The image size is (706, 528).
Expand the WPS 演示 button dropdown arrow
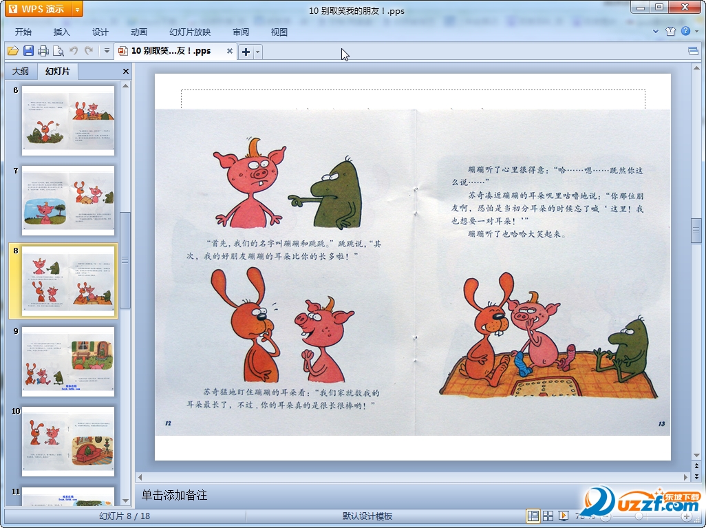pyautogui.click(x=78, y=9)
